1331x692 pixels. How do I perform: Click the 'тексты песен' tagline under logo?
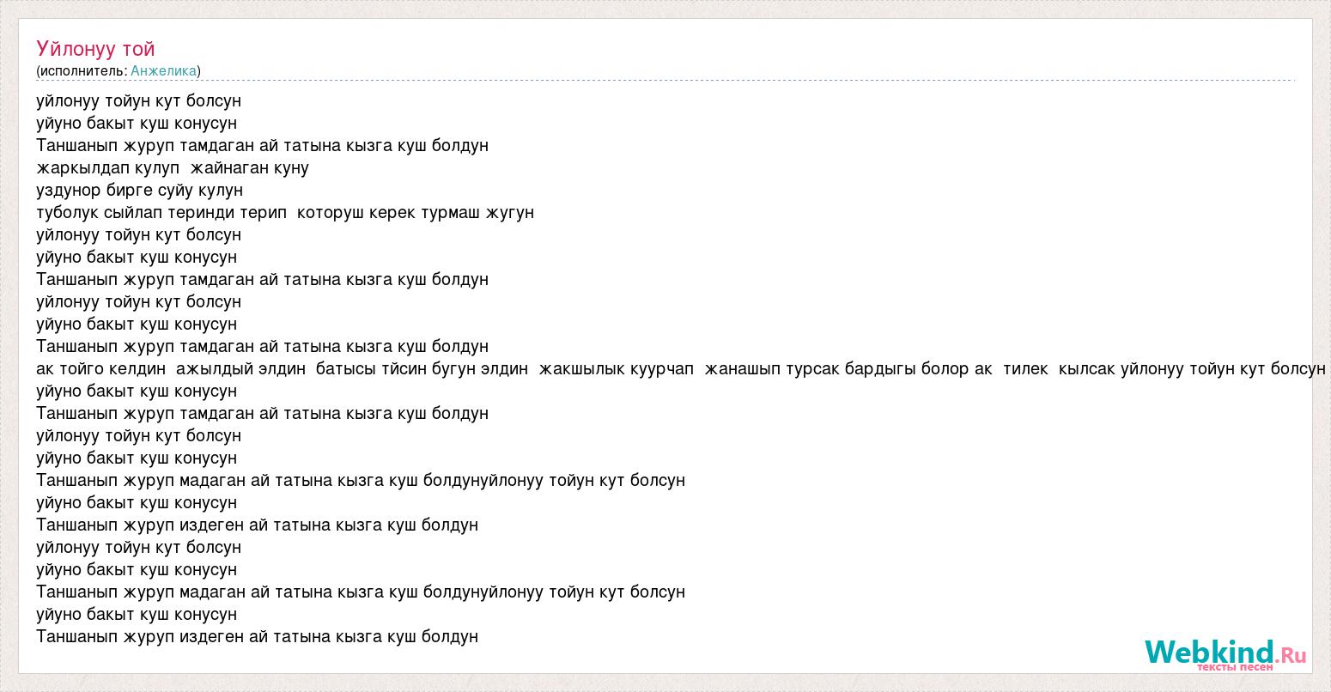1235,667
